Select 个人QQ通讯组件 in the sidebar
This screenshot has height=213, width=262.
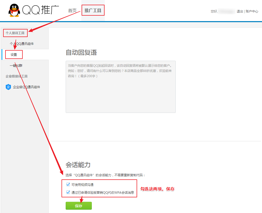[x=22, y=44]
